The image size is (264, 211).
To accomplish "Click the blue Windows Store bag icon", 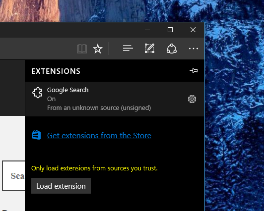I will pos(36,135).
